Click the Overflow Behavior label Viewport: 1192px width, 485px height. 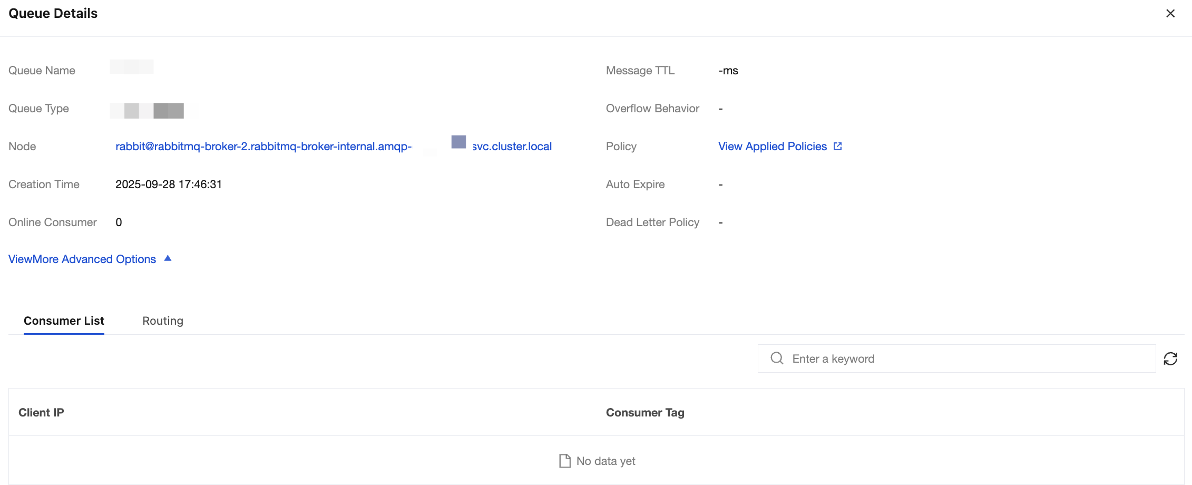[x=652, y=109]
